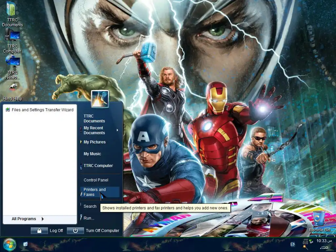Open Printers and Faxes
The height and width of the screenshot is (252, 336).
tap(100, 192)
